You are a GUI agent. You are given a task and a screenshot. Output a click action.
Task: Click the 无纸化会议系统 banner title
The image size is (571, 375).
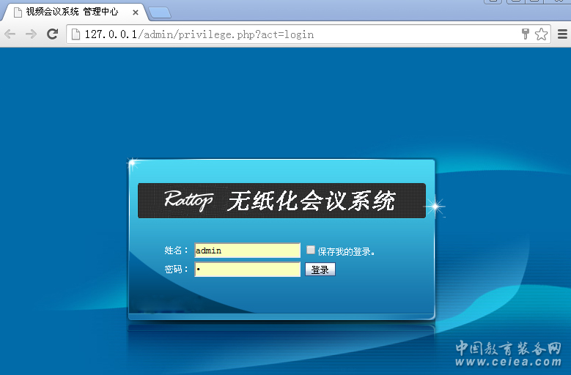pyautogui.click(x=311, y=201)
